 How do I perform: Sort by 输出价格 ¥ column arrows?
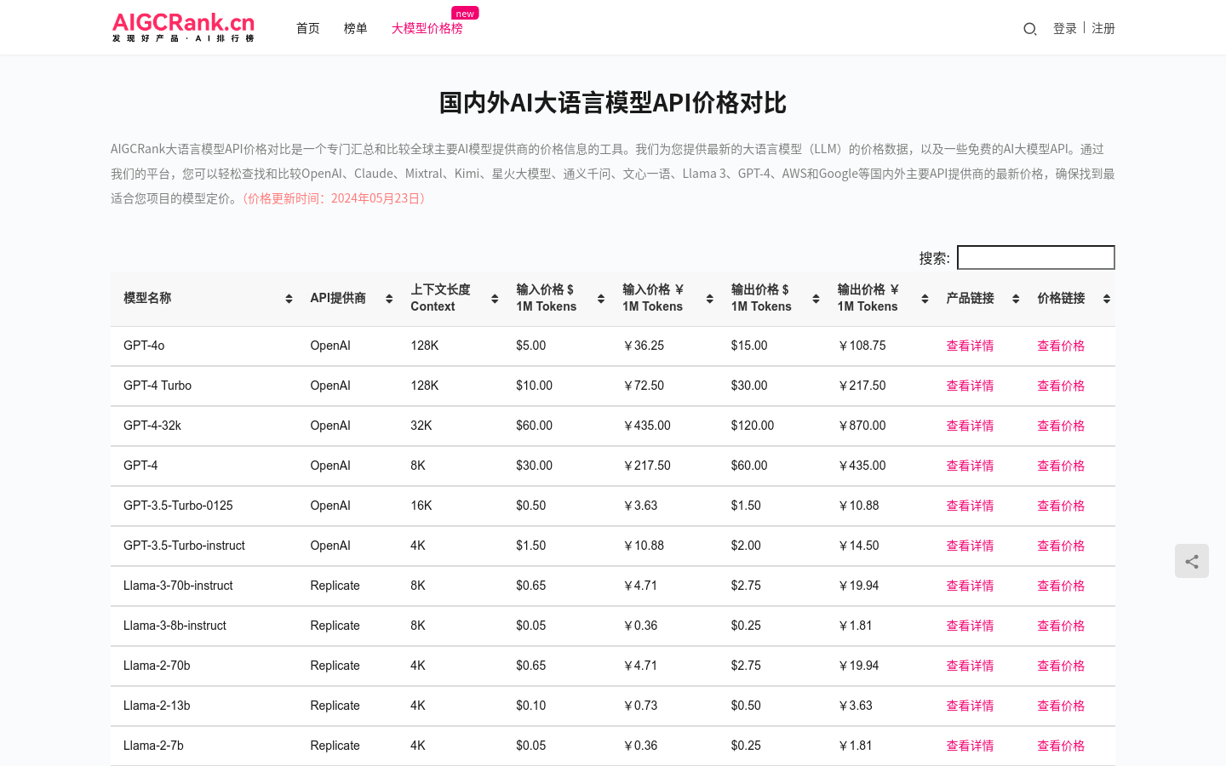[x=925, y=299]
